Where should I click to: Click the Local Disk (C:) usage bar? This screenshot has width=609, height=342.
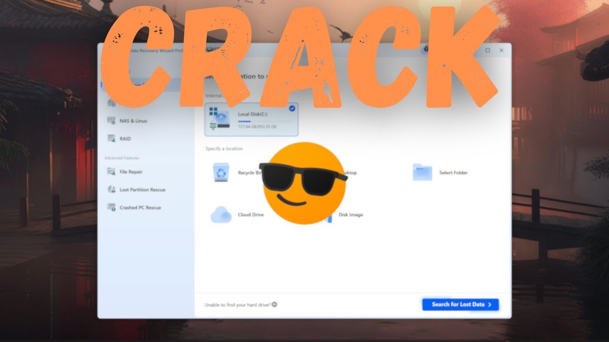[265, 122]
